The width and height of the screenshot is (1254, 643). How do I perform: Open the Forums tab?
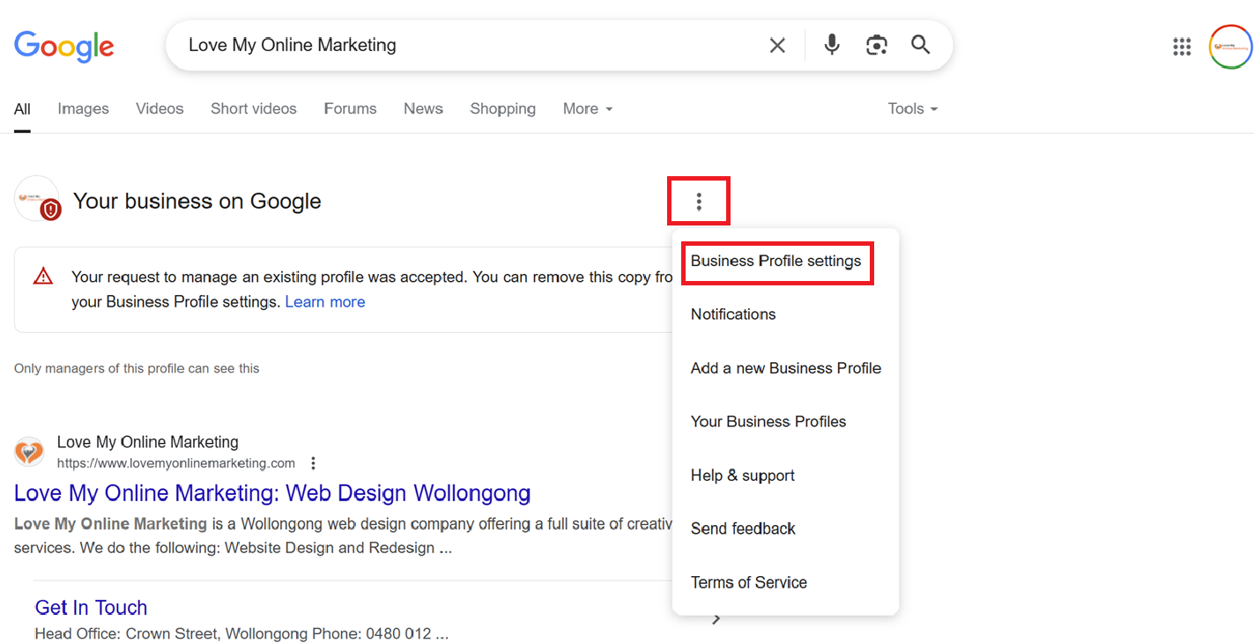350,108
